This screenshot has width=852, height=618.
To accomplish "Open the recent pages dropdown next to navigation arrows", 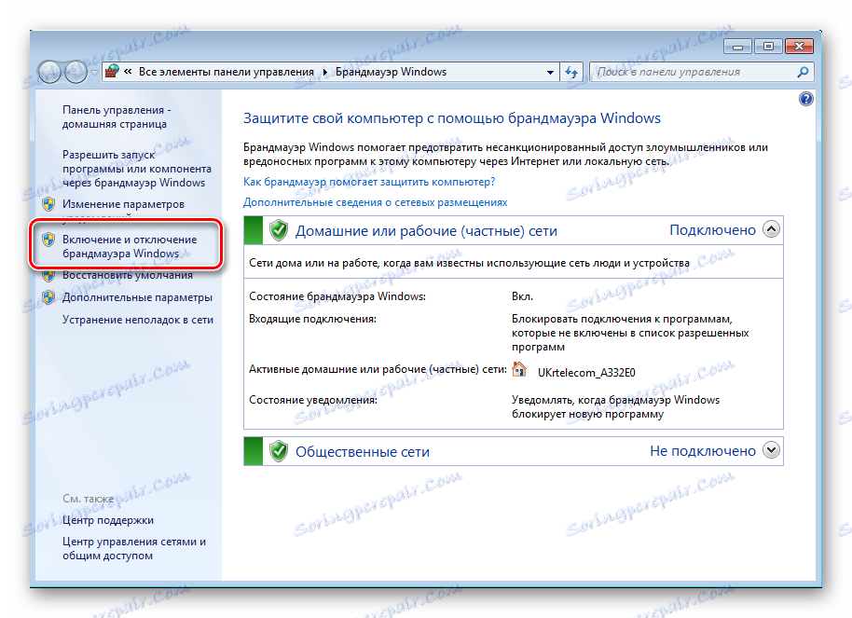I will coord(94,73).
